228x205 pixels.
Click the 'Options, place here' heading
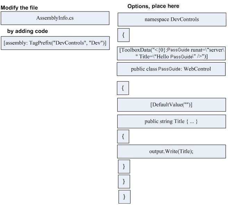tap(153, 6)
